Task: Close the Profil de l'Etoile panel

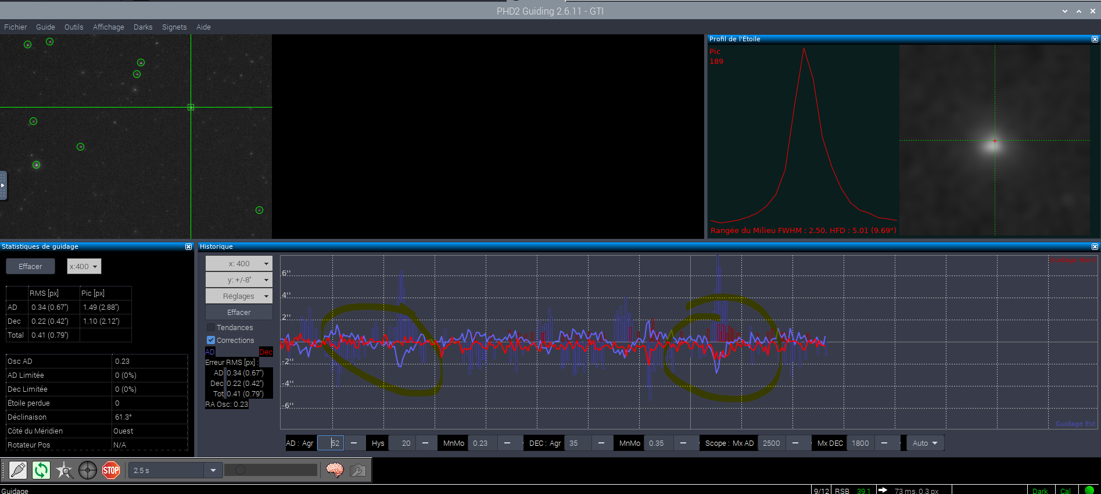Action: coord(1095,39)
